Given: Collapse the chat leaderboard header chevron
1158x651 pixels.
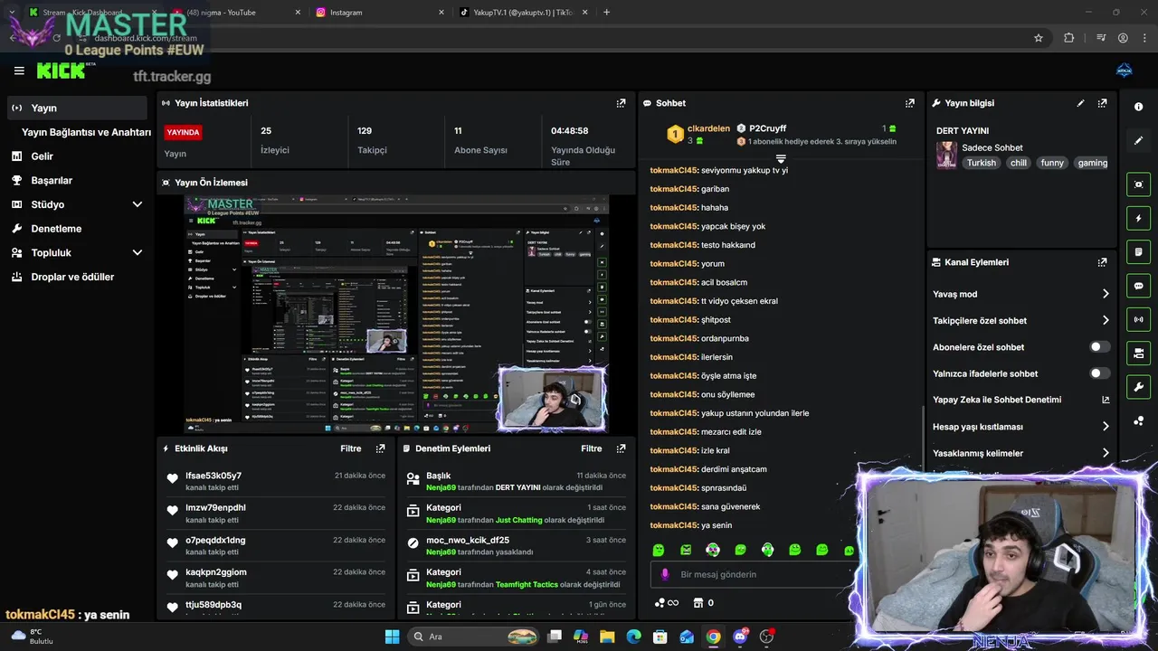Looking at the screenshot, I should (781, 158).
